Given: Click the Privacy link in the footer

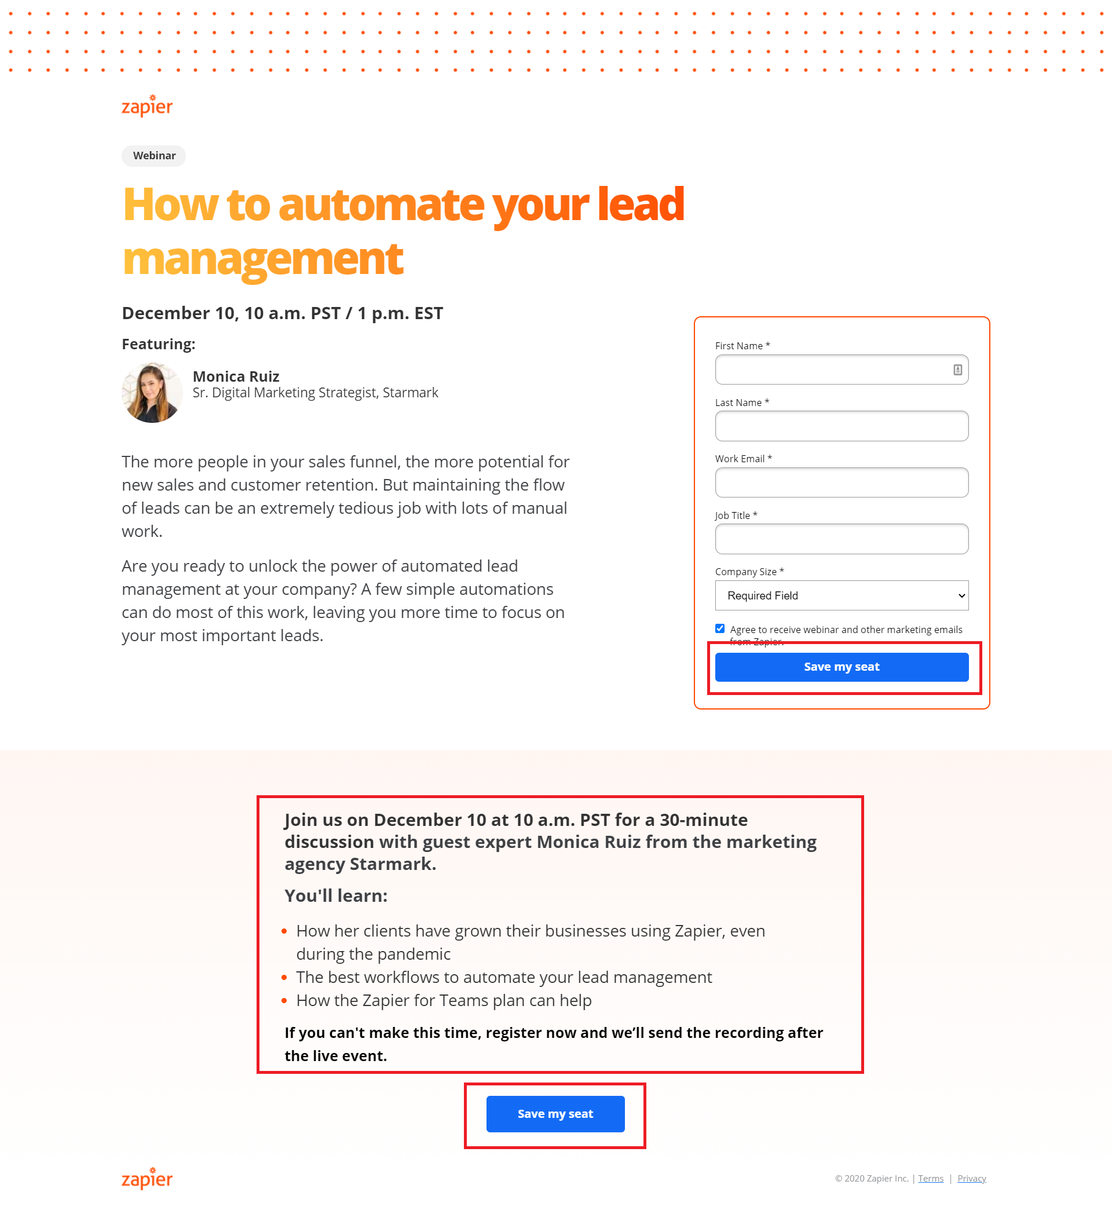Looking at the screenshot, I should point(971,1178).
